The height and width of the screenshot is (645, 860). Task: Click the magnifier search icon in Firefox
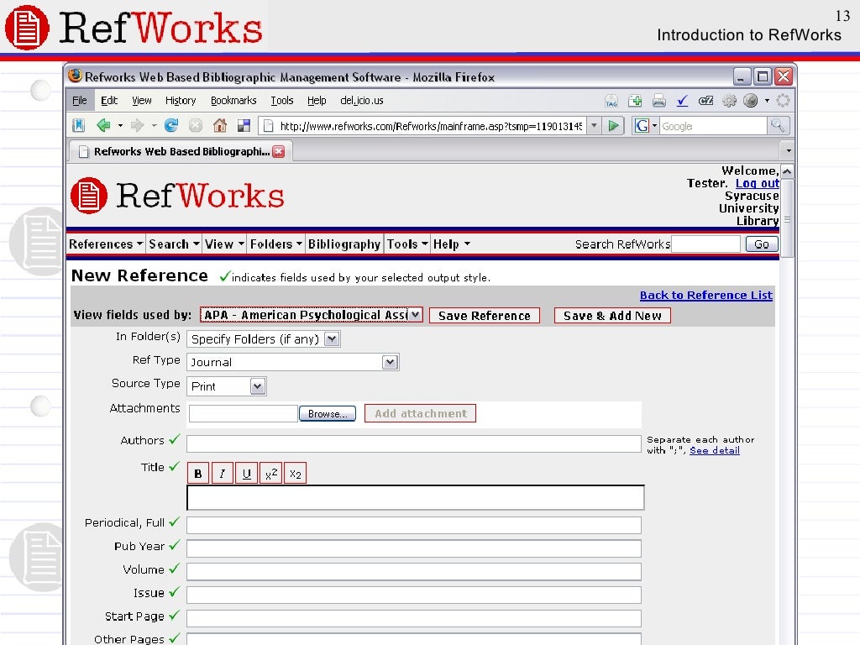coord(778,126)
